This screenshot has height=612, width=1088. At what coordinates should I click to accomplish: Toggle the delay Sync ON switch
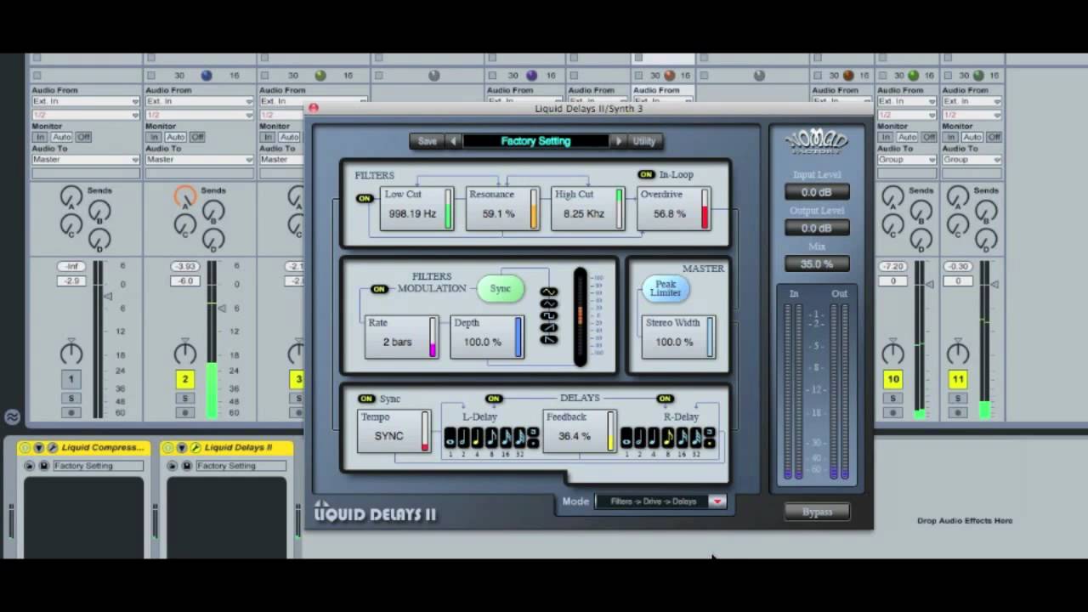point(366,399)
